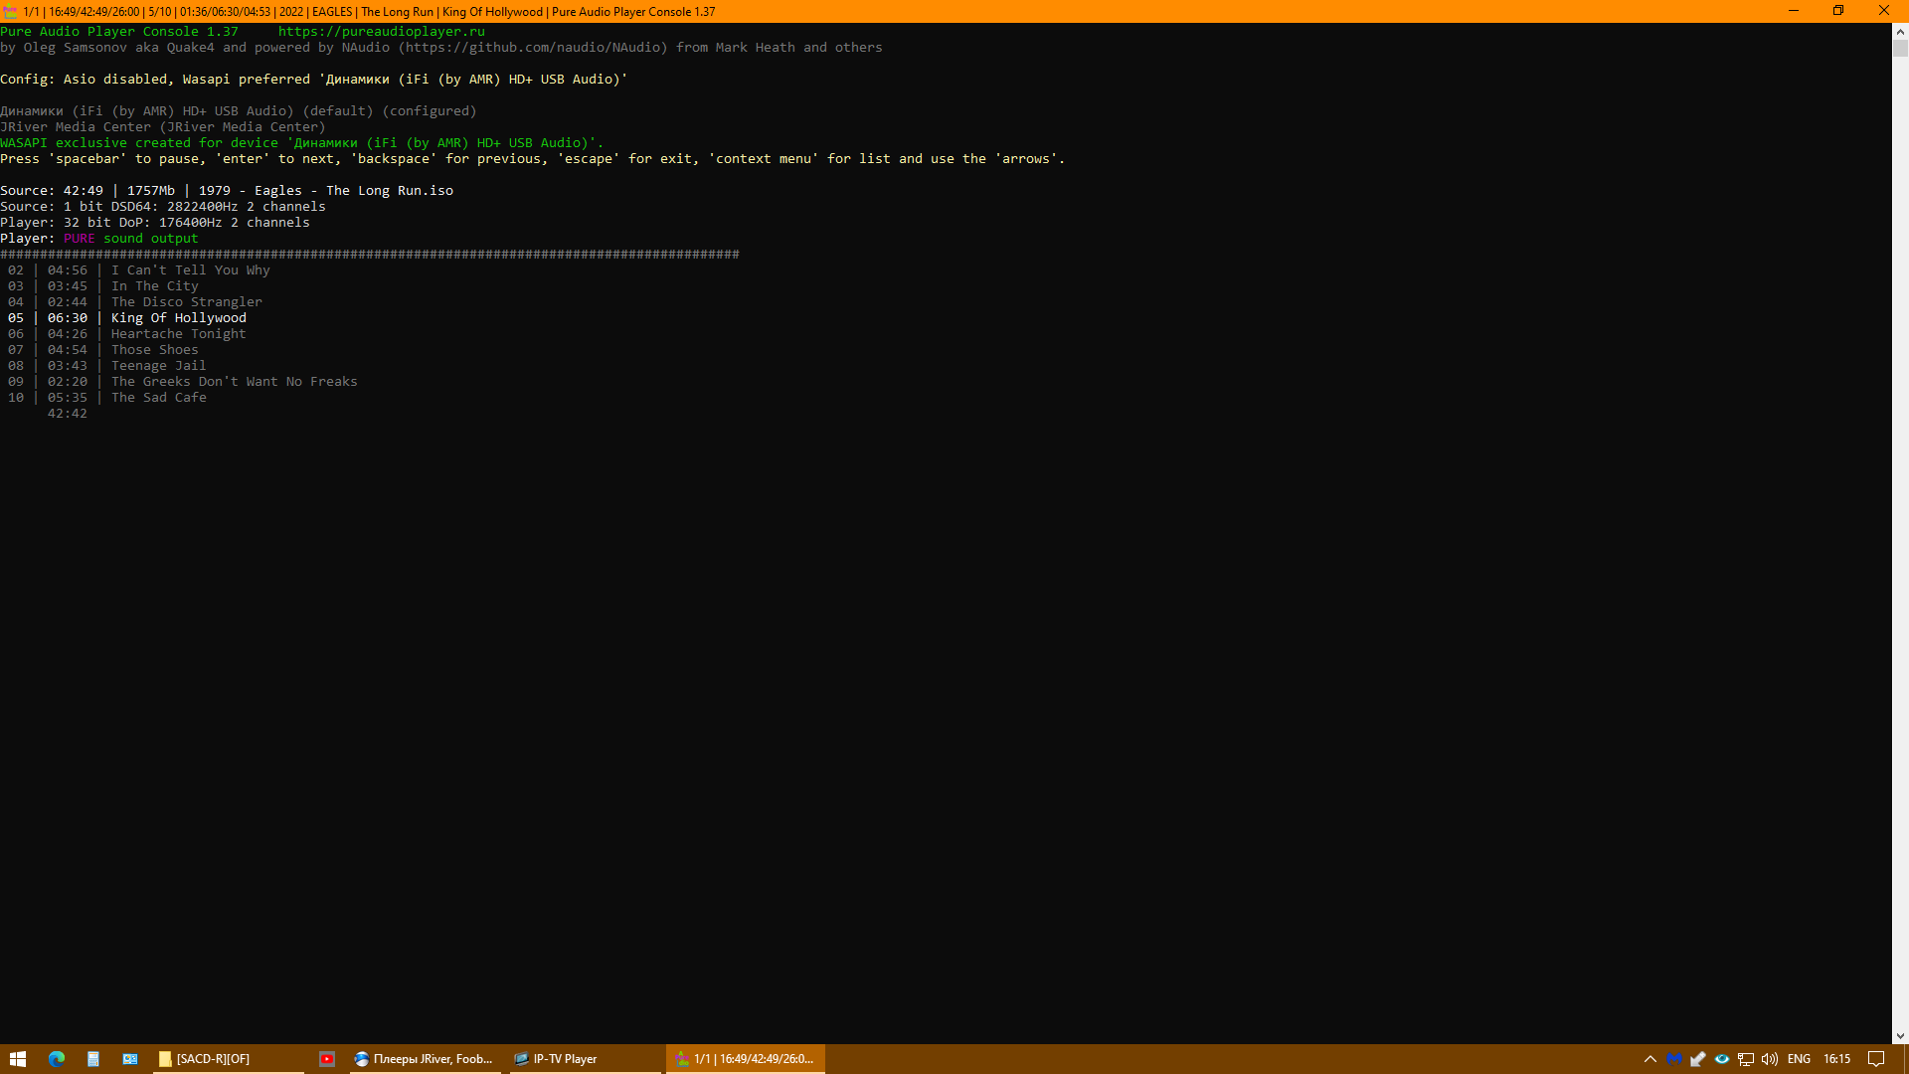Open the YouTube taskbar icon
1909x1074 pixels.
[x=327, y=1059]
